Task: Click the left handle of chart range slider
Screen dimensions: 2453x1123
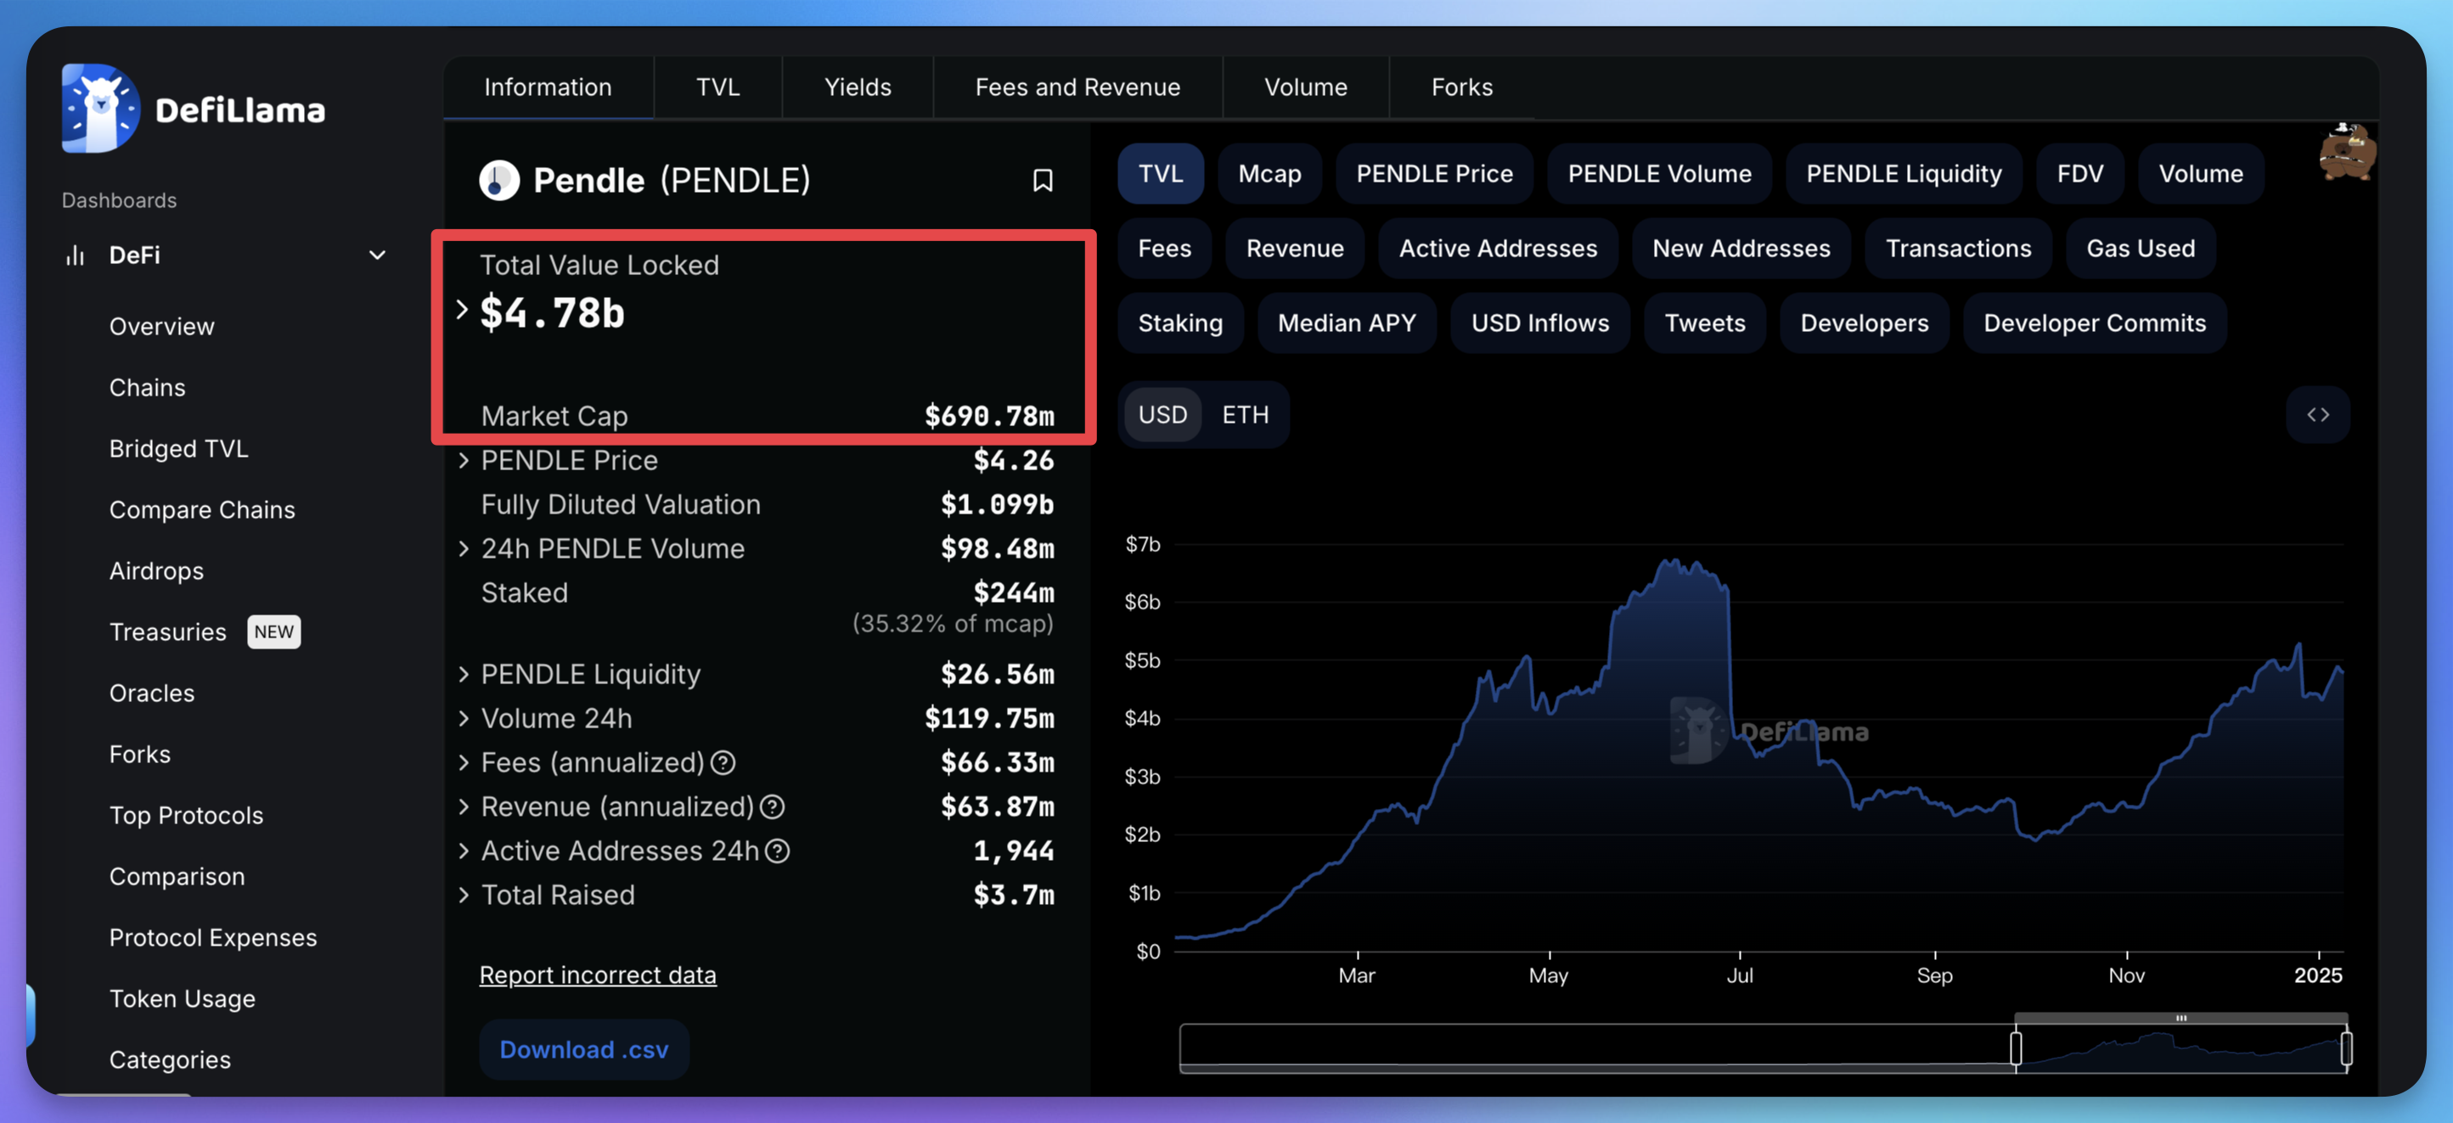Action: (x=2016, y=1049)
